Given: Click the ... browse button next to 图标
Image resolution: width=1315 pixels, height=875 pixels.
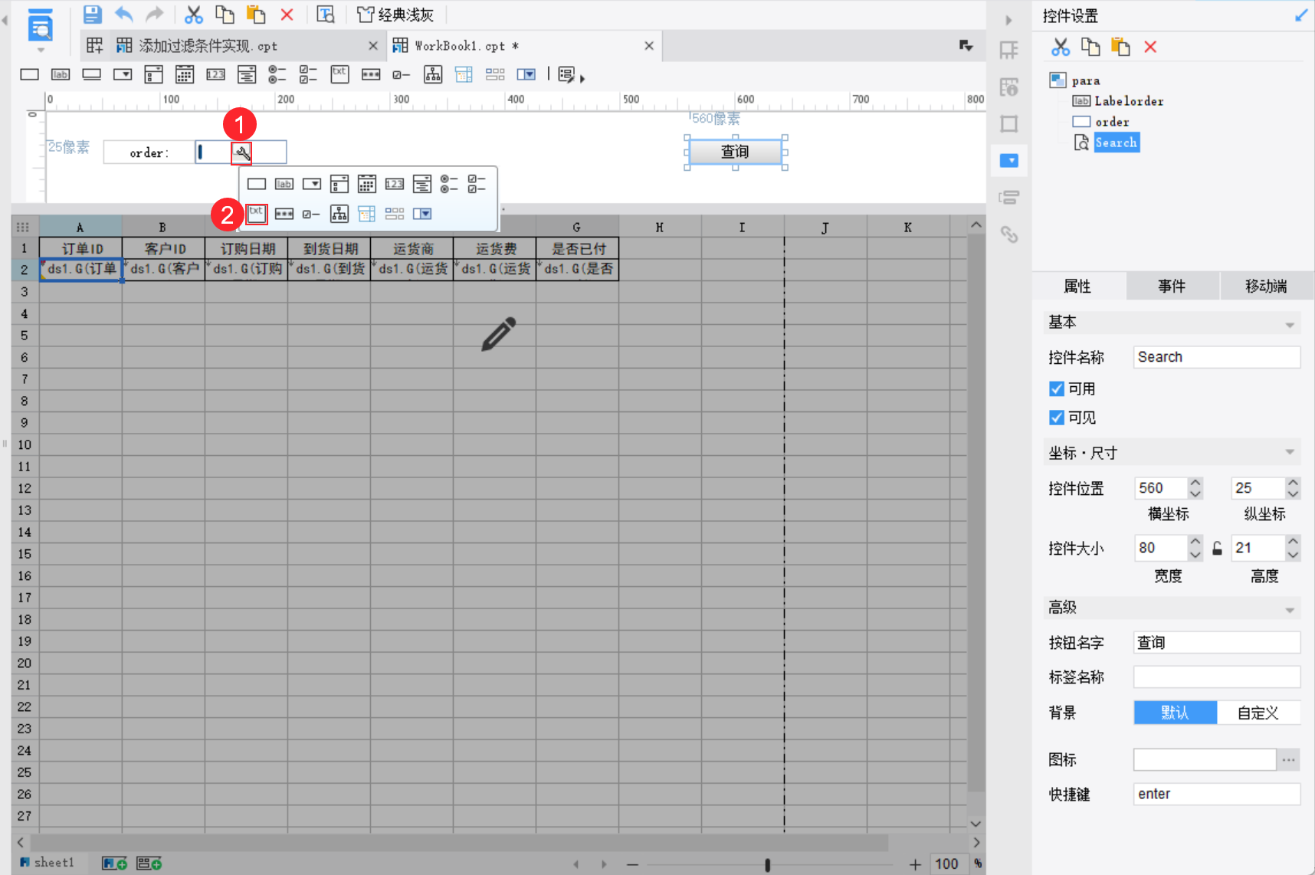Looking at the screenshot, I should 1289,760.
